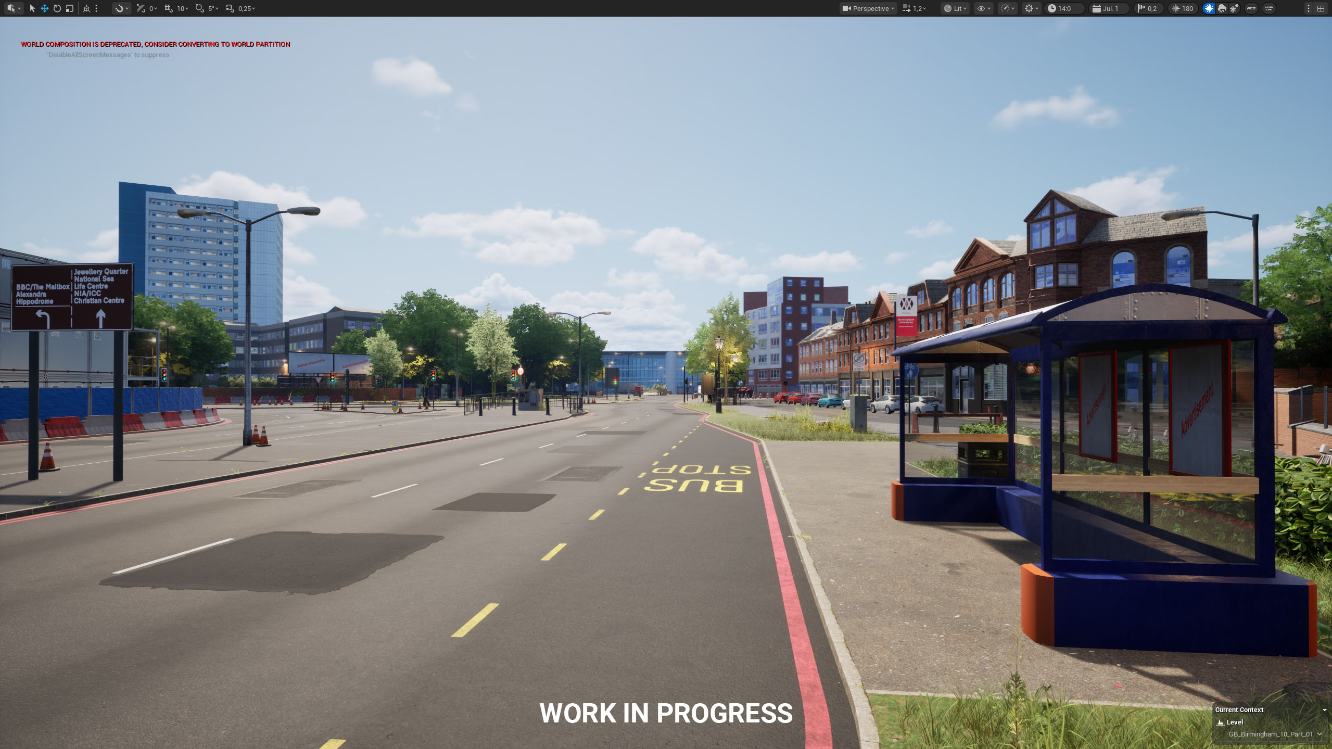1332x749 pixels.
Task: Click the 'DisableAllScreenMessages' to suppress text
Action: tap(108, 55)
